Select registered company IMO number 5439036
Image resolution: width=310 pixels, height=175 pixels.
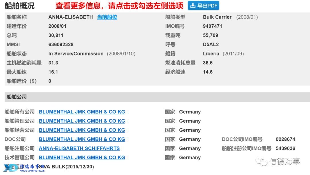coord(286,148)
